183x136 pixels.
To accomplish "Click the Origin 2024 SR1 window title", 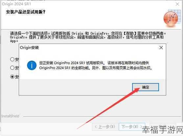I will [x=16, y=4].
